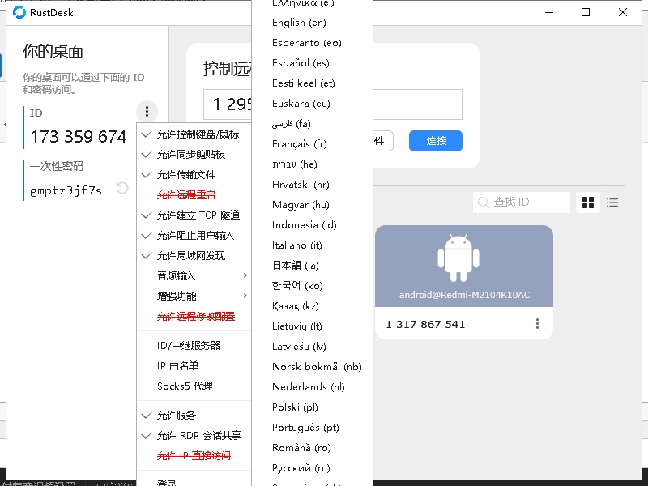Toggle 允许局域网发现 option

[x=194, y=256]
